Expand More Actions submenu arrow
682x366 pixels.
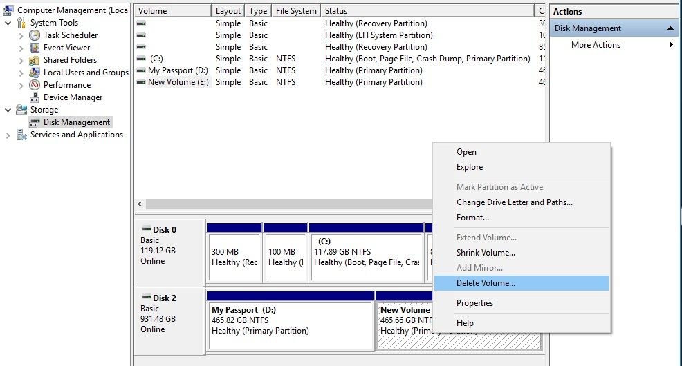pos(671,45)
